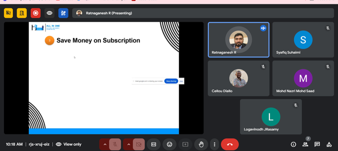Image resolution: width=338 pixels, height=151 pixels.
Task: Show the people participants list
Action: click(x=305, y=145)
